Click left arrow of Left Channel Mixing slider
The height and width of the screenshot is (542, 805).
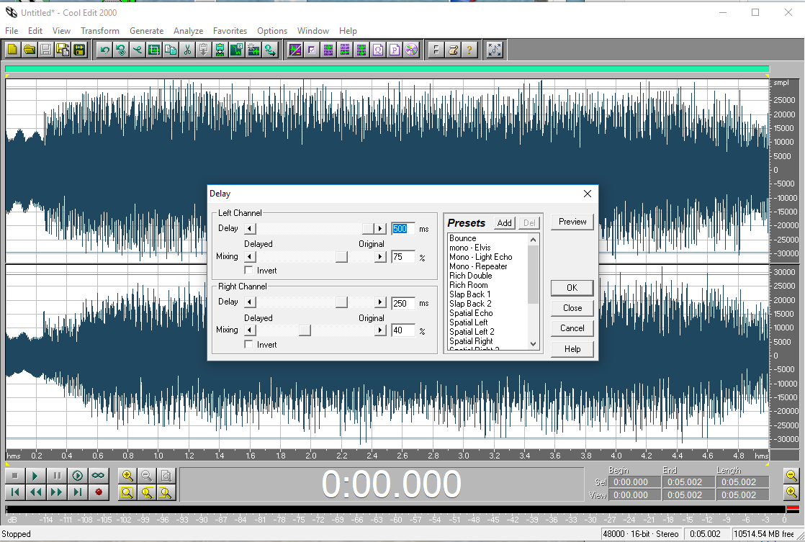click(250, 257)
